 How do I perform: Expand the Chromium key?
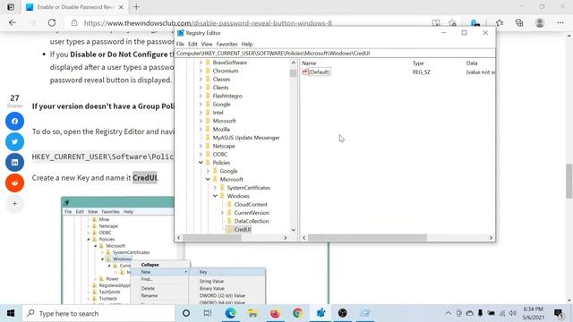tap(201, 71)
